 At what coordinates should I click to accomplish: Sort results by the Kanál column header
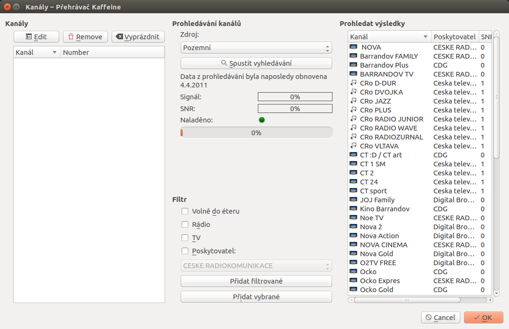coord(389,37)
